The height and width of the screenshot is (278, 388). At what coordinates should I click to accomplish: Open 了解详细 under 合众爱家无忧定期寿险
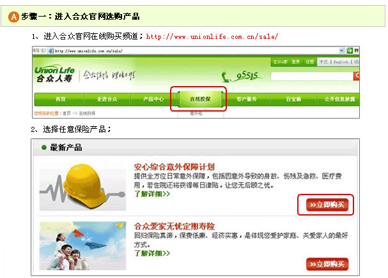pos(152,253)
